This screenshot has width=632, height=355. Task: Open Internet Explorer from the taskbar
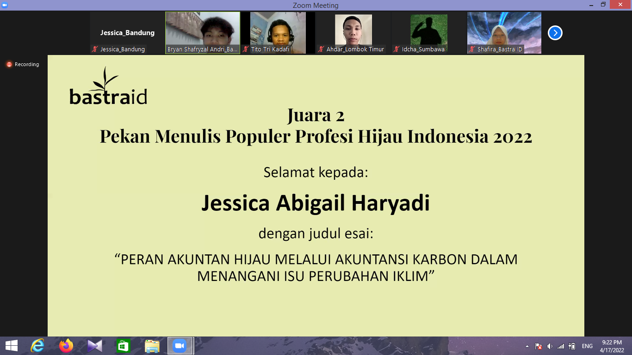coord(38,345)
